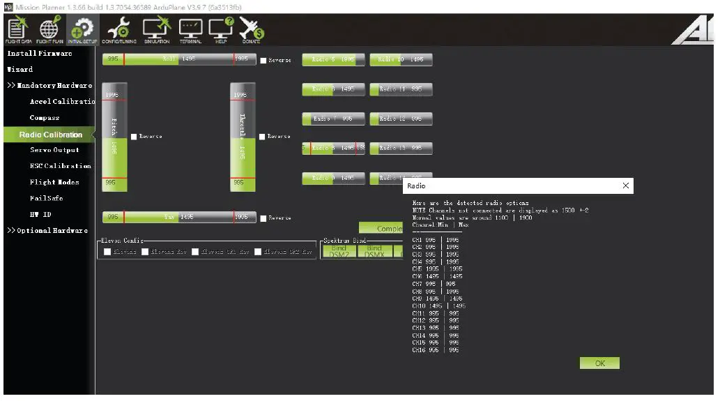The width and height of the screenshot is (720, 401).
Task: Click the Radio 8 bar
Action: 333,148
